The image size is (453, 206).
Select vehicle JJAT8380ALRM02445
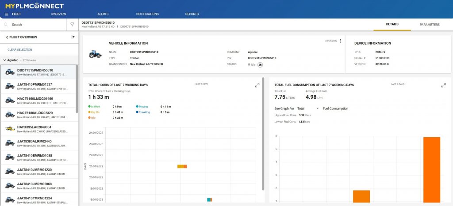(x=38, y=143)
